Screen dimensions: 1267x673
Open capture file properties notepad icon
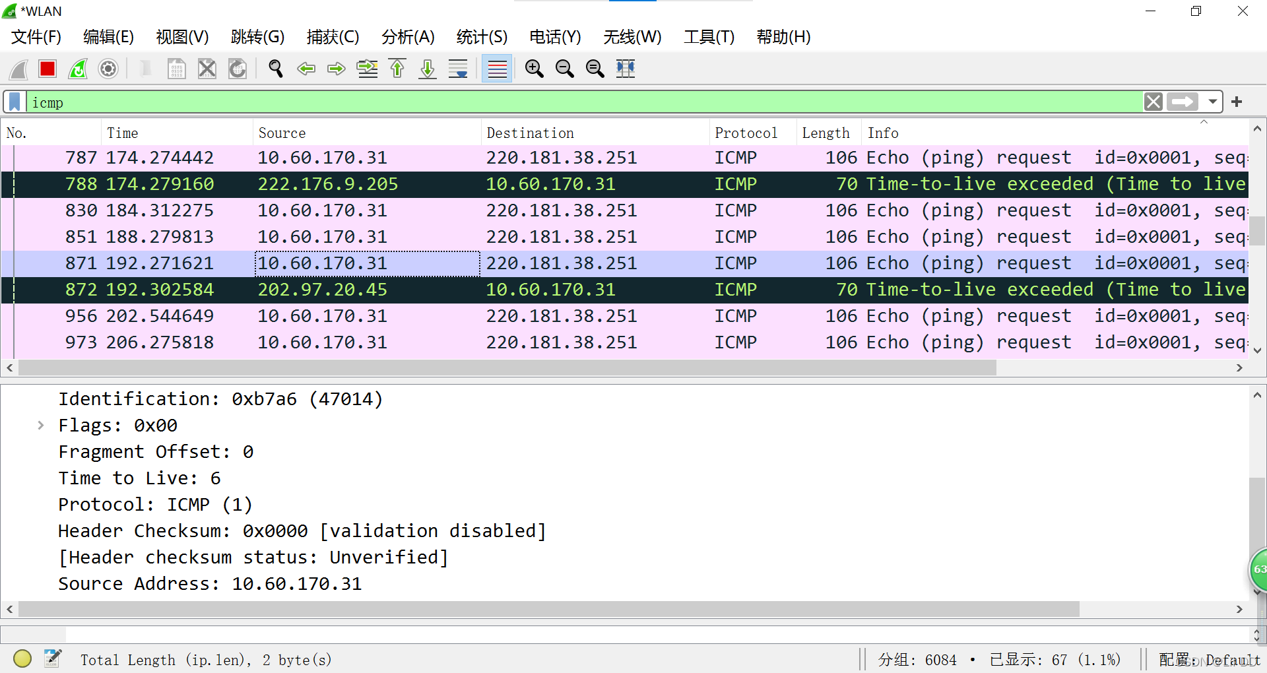53,658
